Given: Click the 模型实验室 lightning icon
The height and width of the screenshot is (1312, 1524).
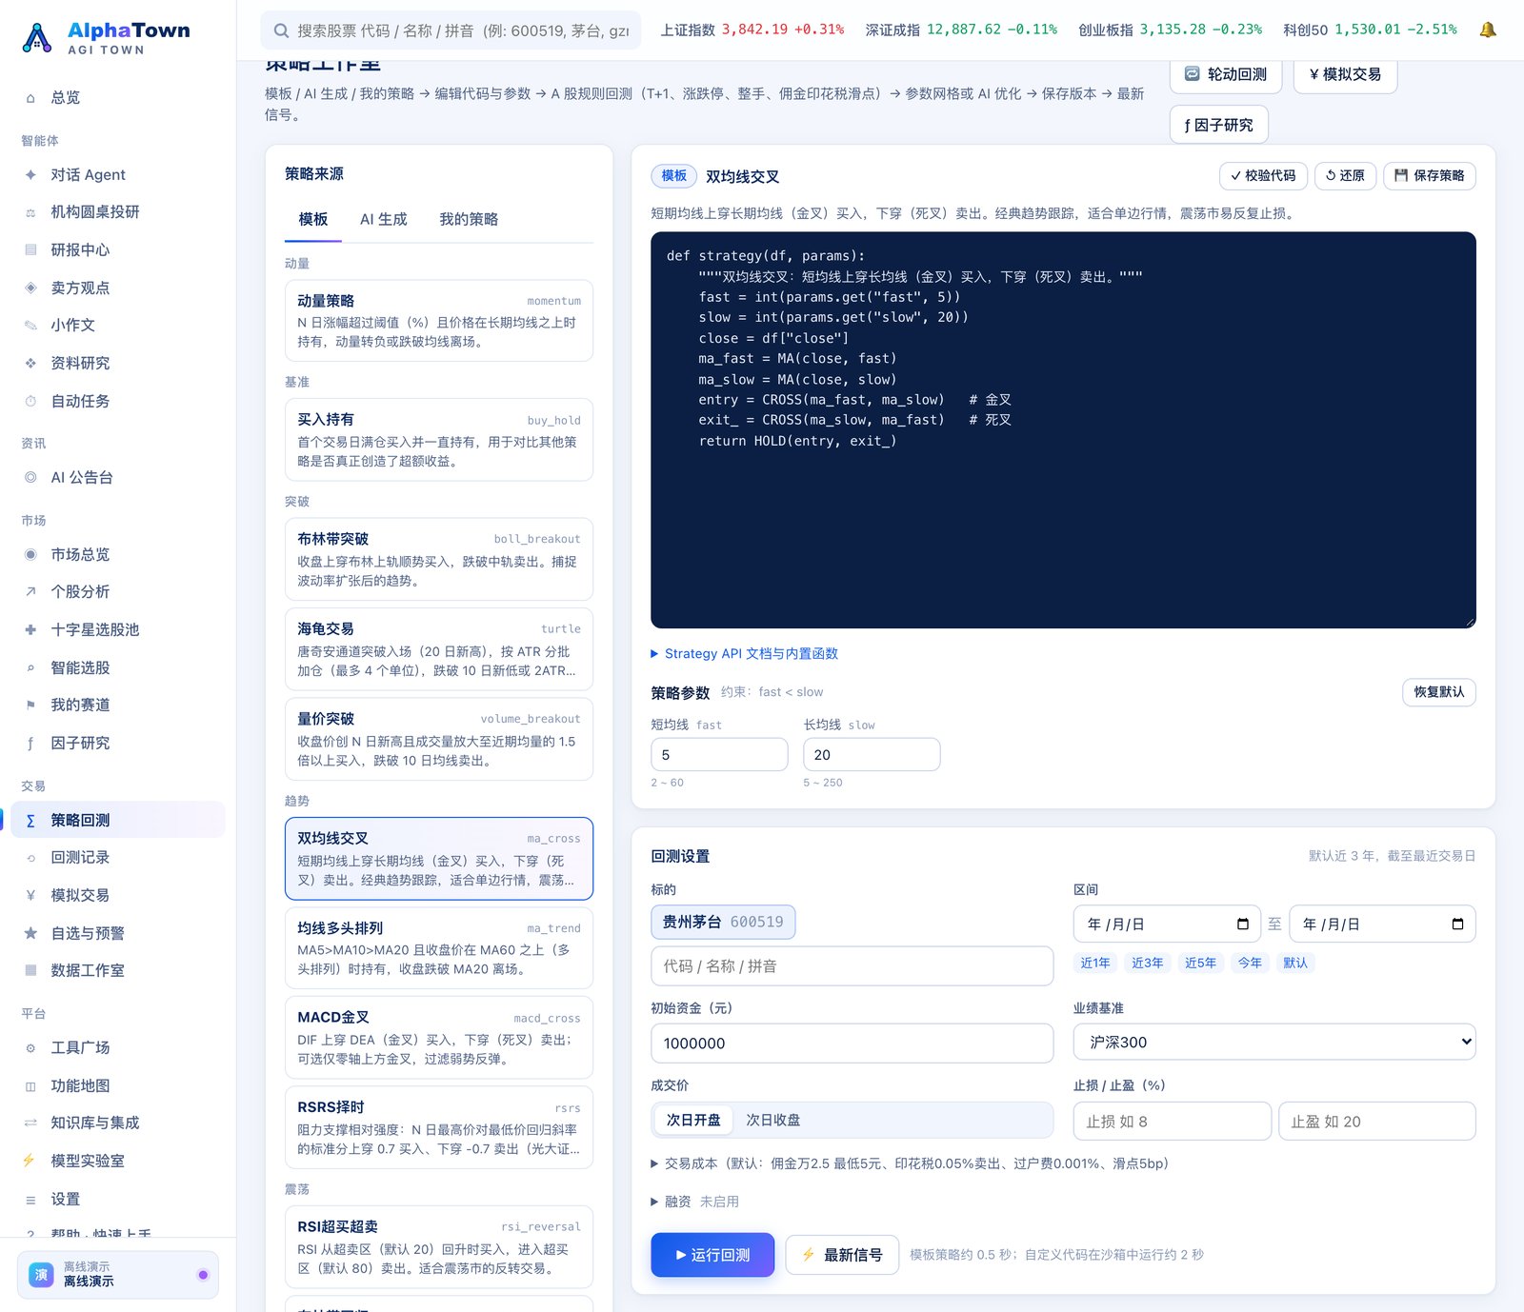Looking at the screenshot, I should tap(30, 1161).
